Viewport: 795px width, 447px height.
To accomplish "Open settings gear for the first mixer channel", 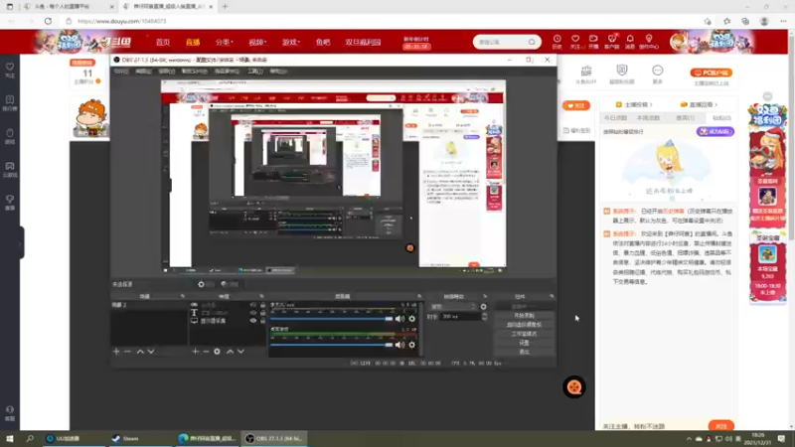I will tap(411, 319).
